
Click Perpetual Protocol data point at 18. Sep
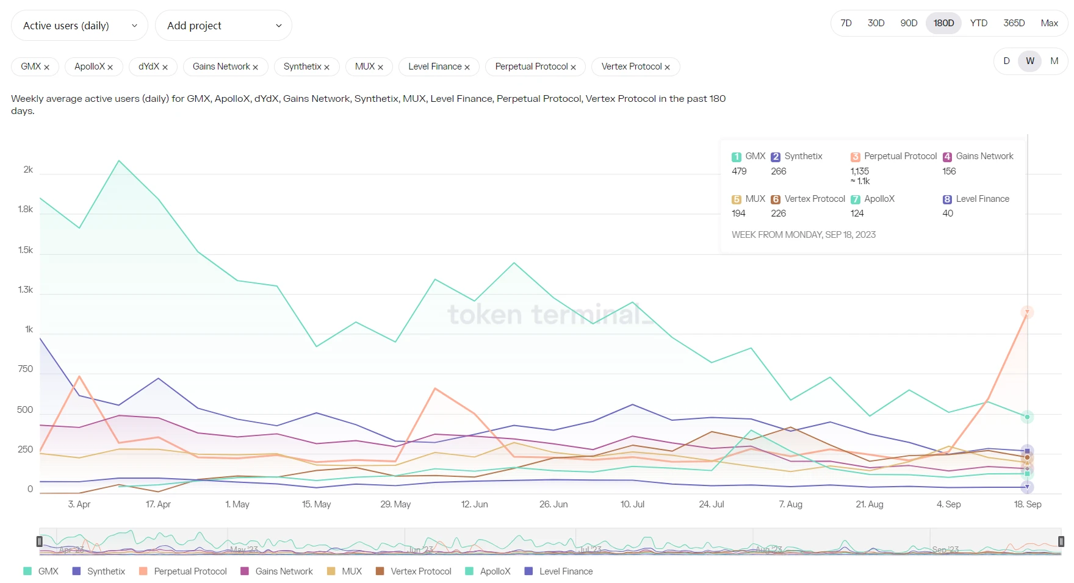pos(1027,312)
